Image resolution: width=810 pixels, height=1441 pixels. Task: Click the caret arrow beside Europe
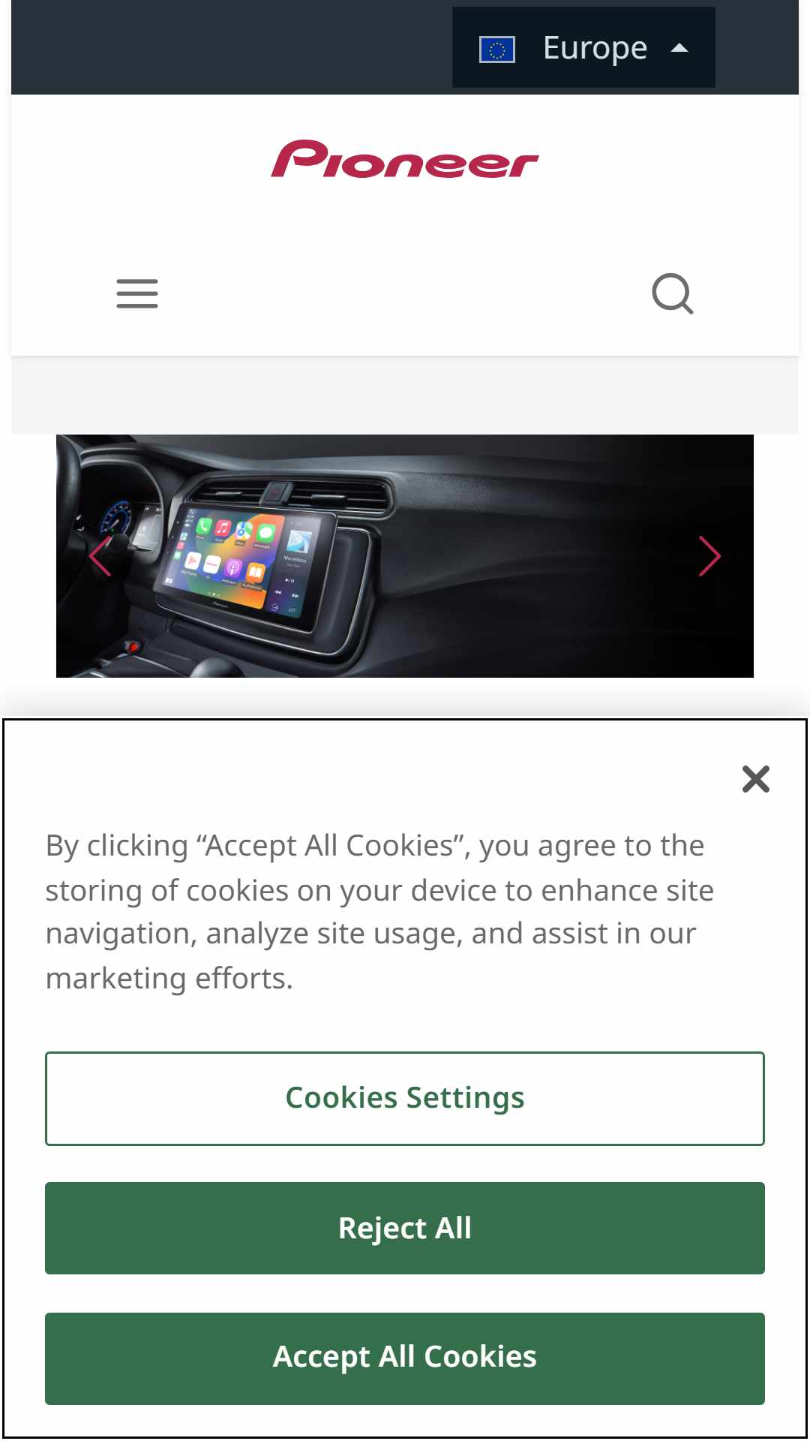pyautogui.click(x=679, y=48)
